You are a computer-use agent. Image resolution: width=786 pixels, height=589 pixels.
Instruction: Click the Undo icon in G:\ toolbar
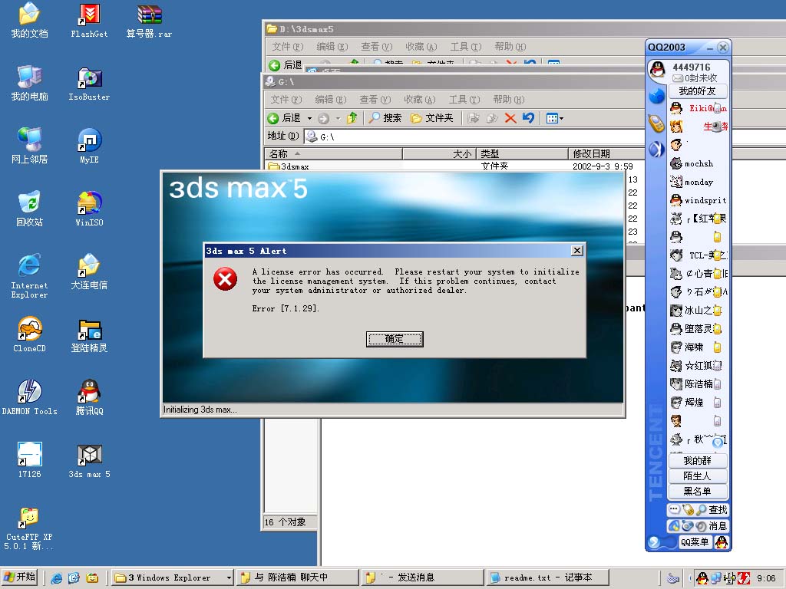tap(528, 118)
